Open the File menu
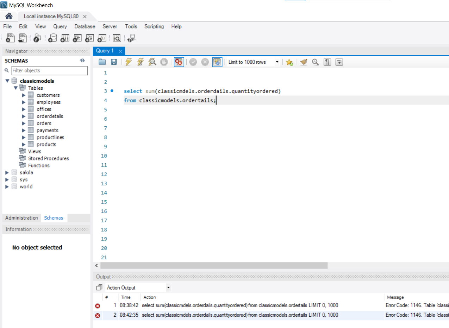Screen dimensions: 449x328 (x=7, y=26)
